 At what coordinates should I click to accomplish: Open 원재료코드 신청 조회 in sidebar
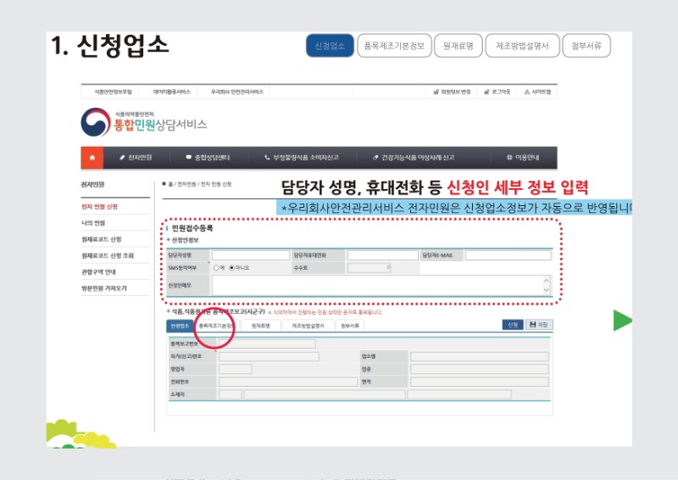(108, 255)
